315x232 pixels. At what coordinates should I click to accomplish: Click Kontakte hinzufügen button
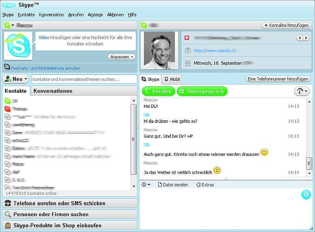[286, 26]
